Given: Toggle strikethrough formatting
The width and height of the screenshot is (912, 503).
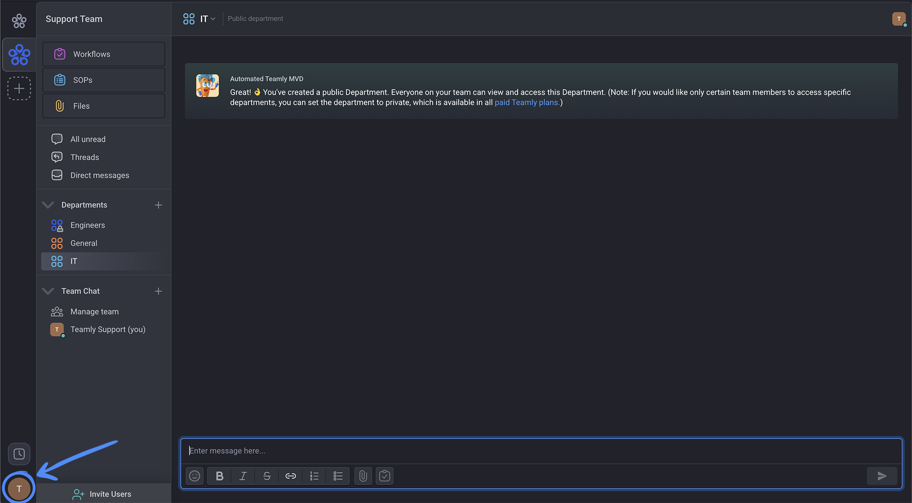Looking at the screenshot, I should 267,476.
